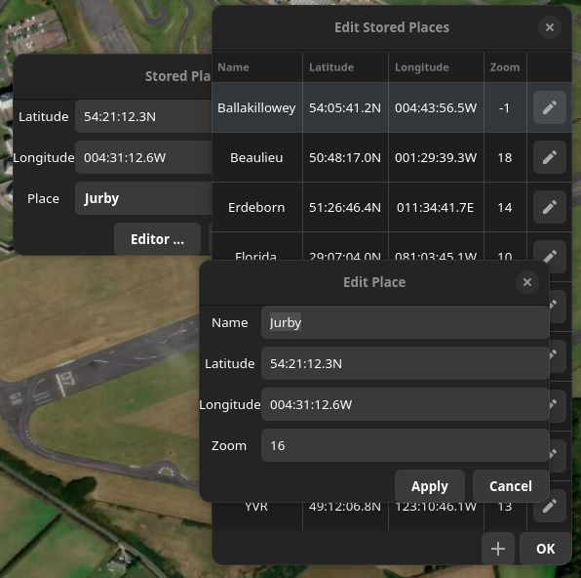The height and width of the screenshot is (578, 581).
Task: Click pencil icon for Beaulieu row
Action: (549, 157)
